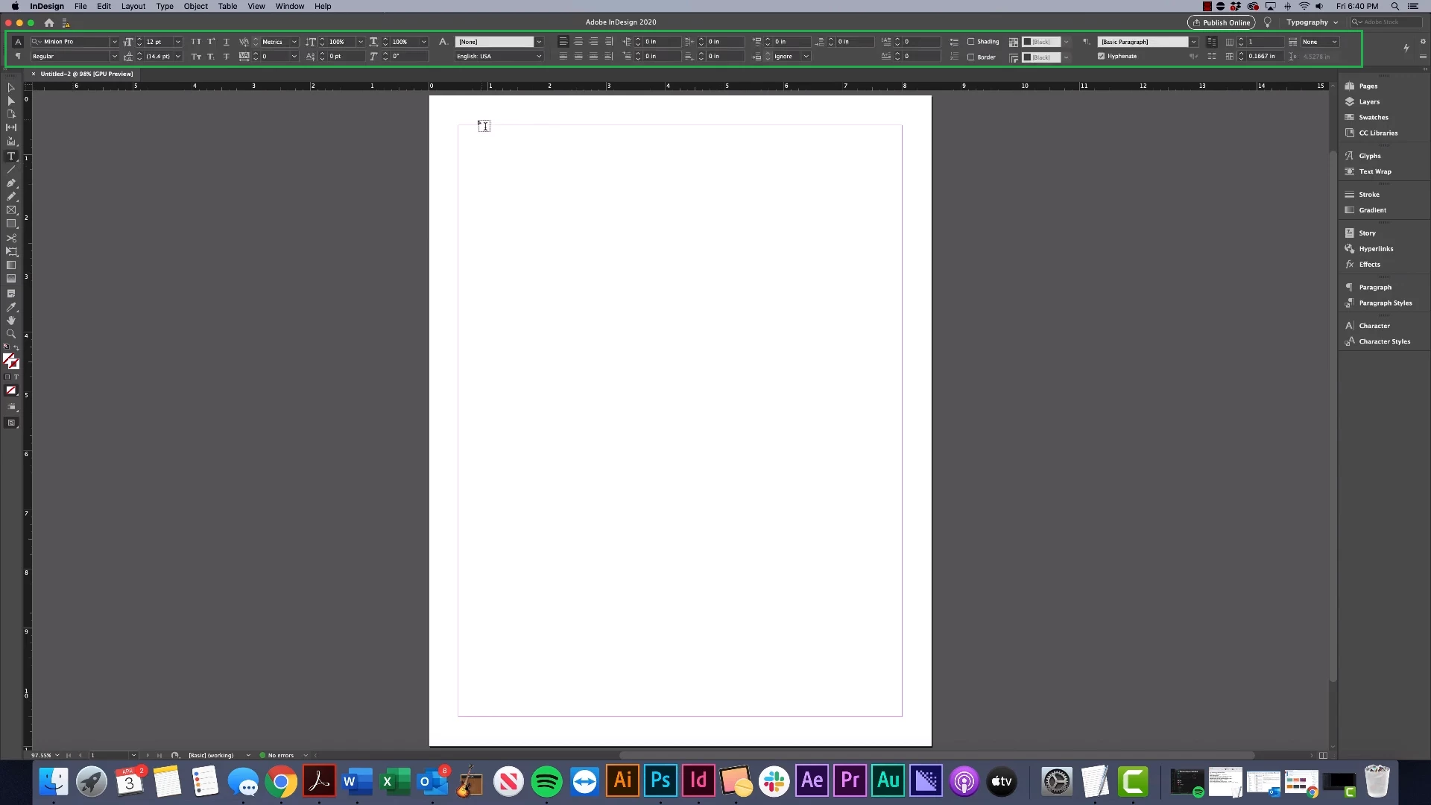Open the Table menu
Viewport: 1431px width, 805px height.
[x=227, y=6]
